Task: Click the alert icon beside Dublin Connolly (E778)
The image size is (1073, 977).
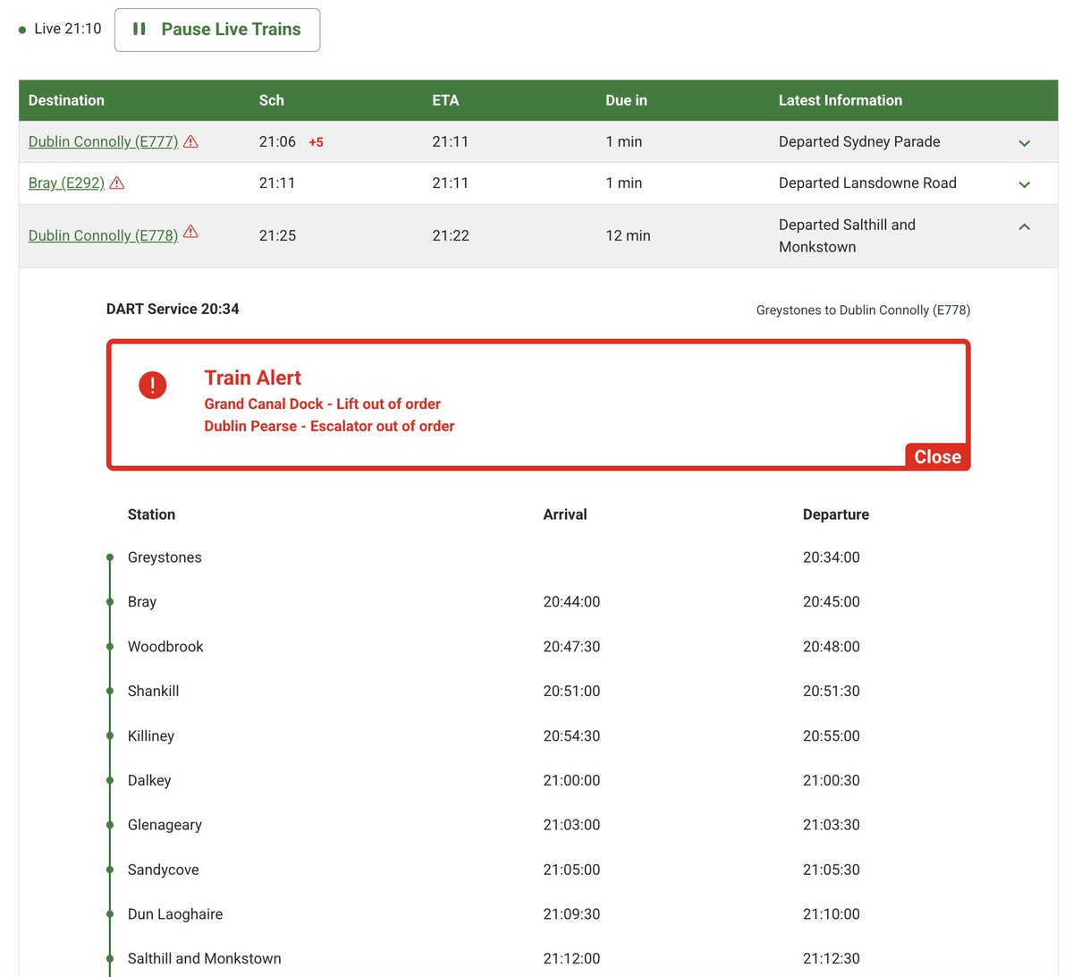Action: point(190,232)
